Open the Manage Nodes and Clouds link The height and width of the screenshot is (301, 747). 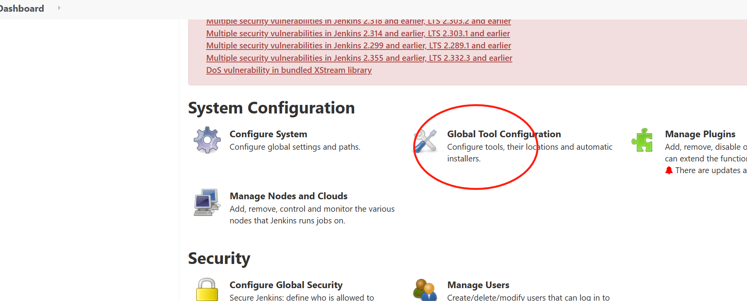tap(289, 196)
